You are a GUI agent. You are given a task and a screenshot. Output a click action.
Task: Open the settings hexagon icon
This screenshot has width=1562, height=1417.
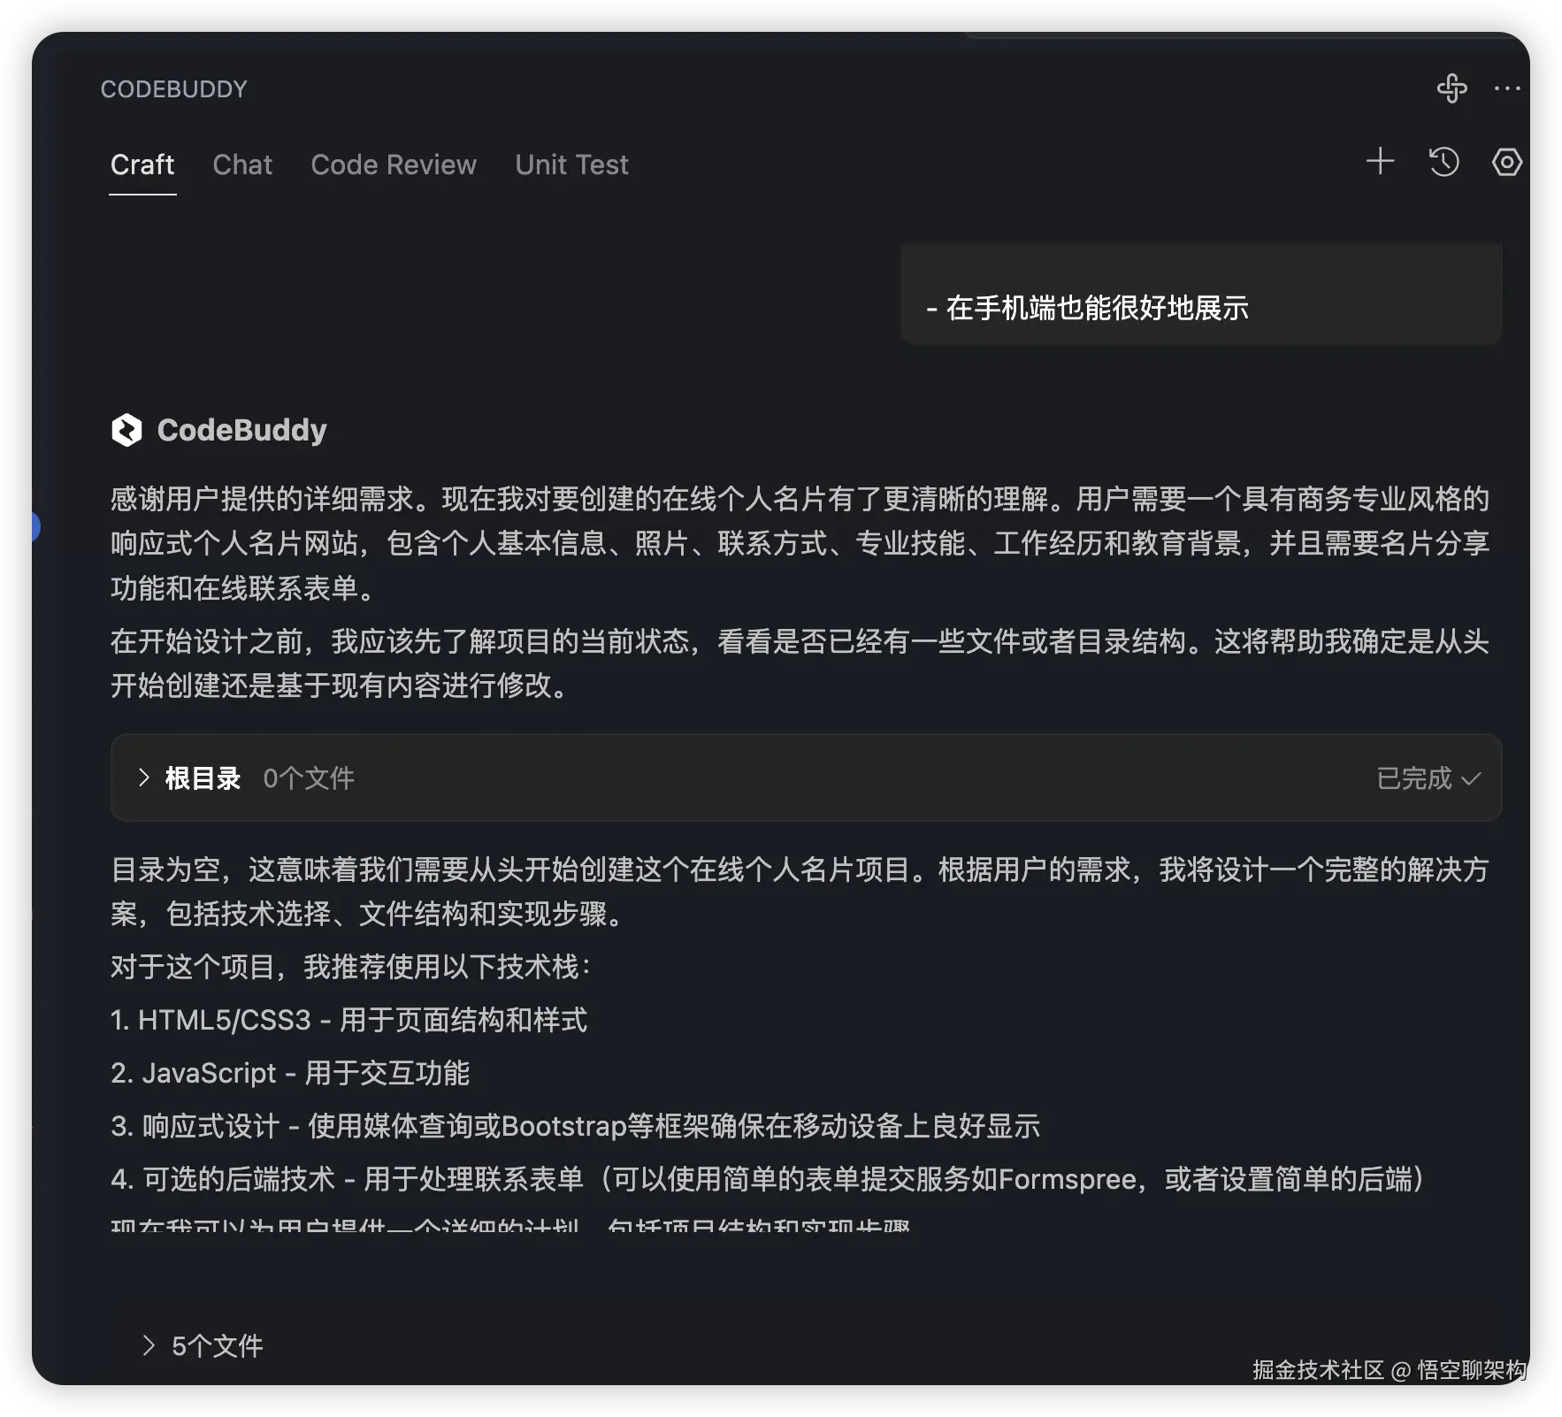(x=1507, y=162)
